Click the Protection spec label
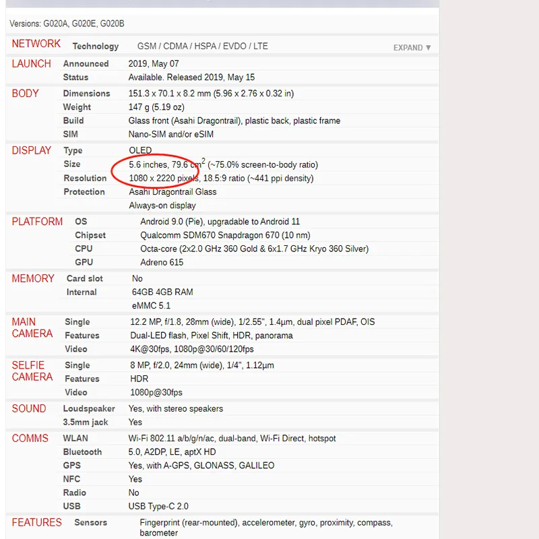The height and width of the screenshot is (539, 539). [84, 192]
